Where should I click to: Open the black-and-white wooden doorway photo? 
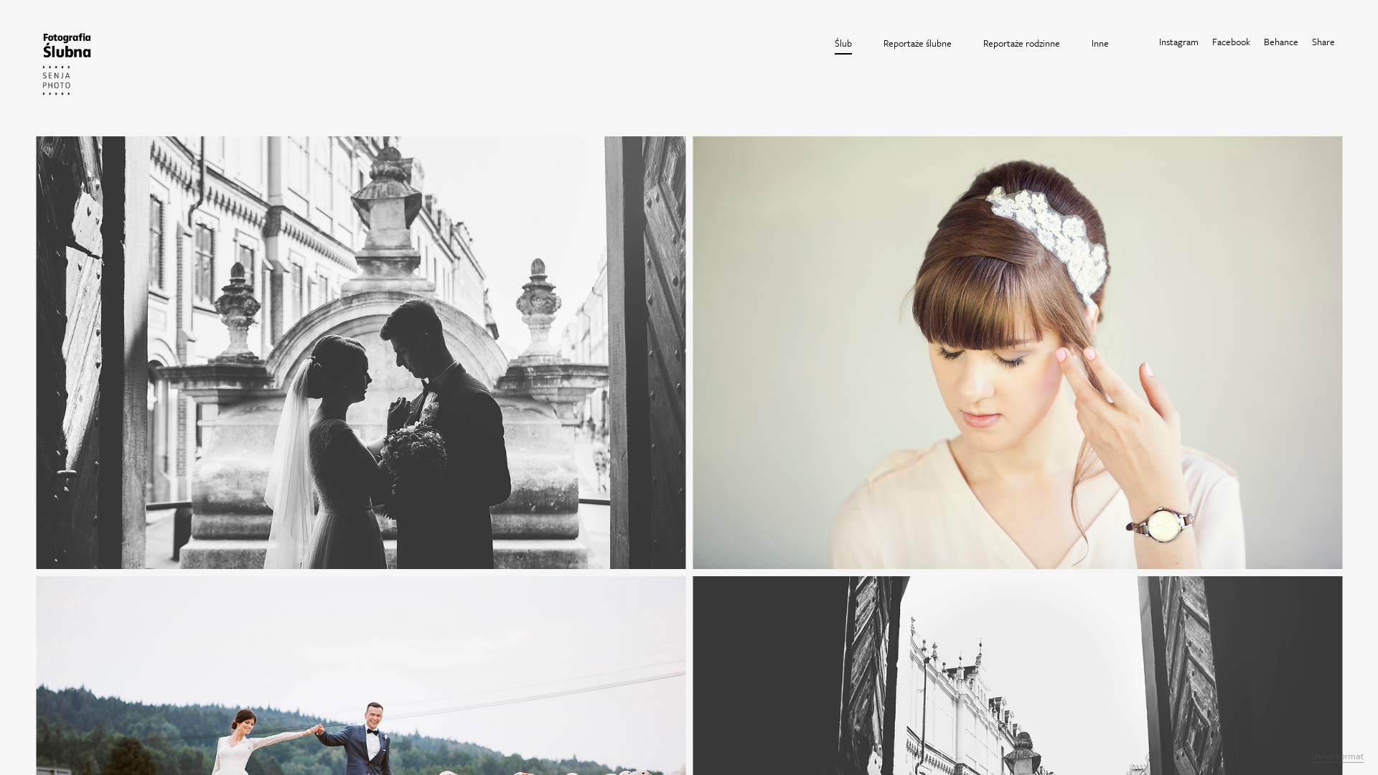[x=1018, y=675]
